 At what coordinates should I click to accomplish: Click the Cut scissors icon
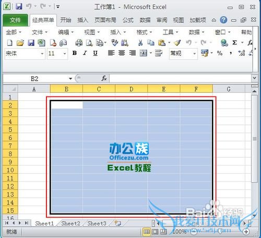[x=140, y=43]
